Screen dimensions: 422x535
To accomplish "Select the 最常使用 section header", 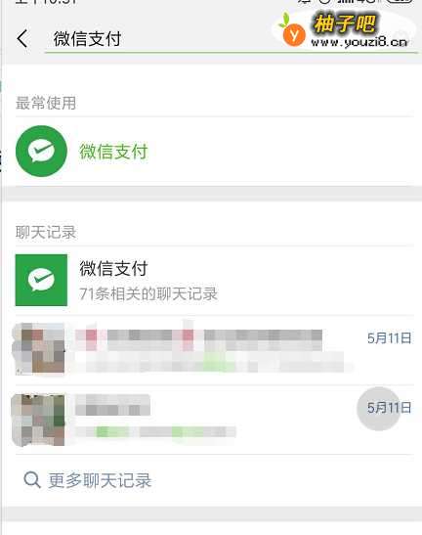I will [46, 103].
